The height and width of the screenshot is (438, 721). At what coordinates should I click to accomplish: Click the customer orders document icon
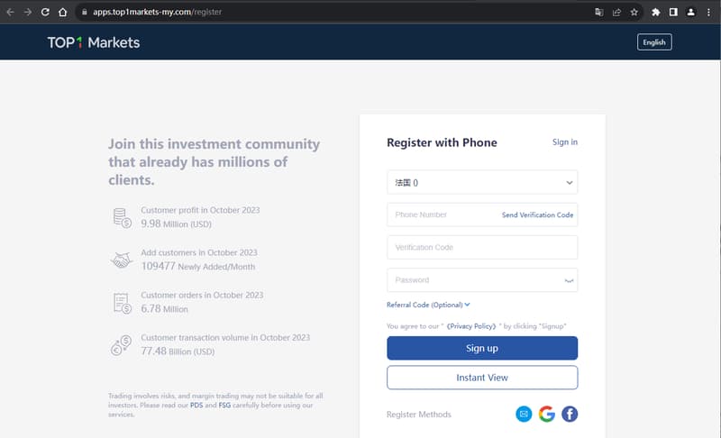[122, 304]
